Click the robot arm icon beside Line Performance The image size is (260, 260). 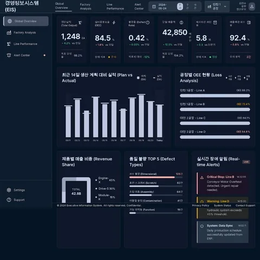9,44
